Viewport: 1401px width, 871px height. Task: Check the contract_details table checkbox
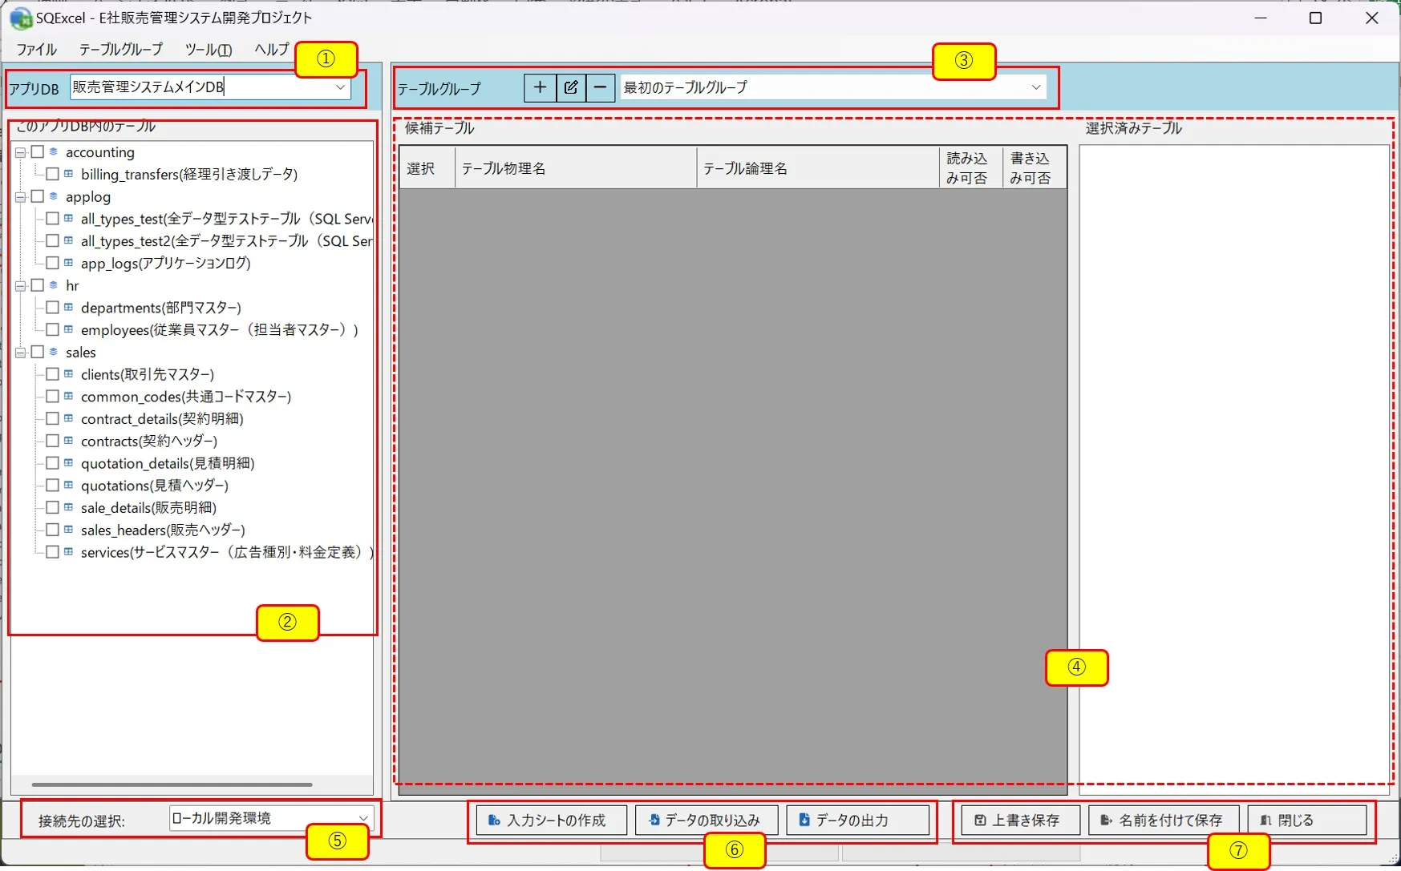click(52, 418)
